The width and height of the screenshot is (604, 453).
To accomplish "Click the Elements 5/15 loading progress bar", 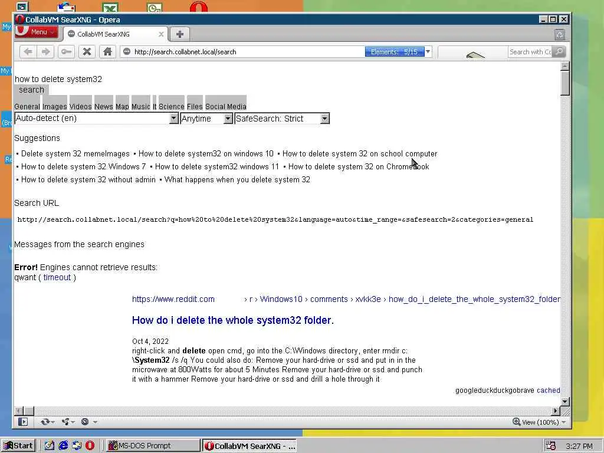I will [395, 52].
